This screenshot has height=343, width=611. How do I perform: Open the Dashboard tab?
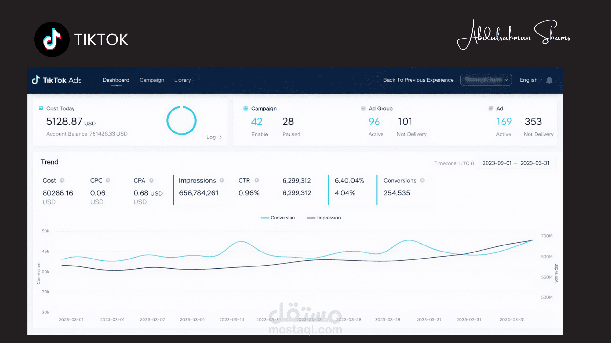click(116, 80)
